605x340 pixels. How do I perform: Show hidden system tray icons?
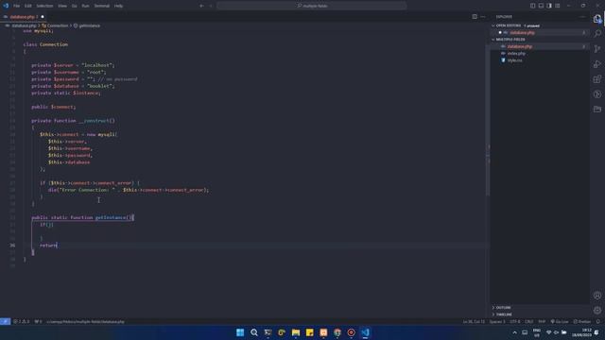point(514,332)
